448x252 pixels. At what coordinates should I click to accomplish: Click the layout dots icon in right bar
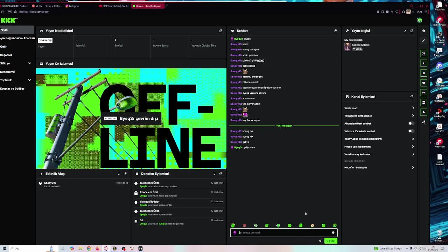tap(424, 122)
